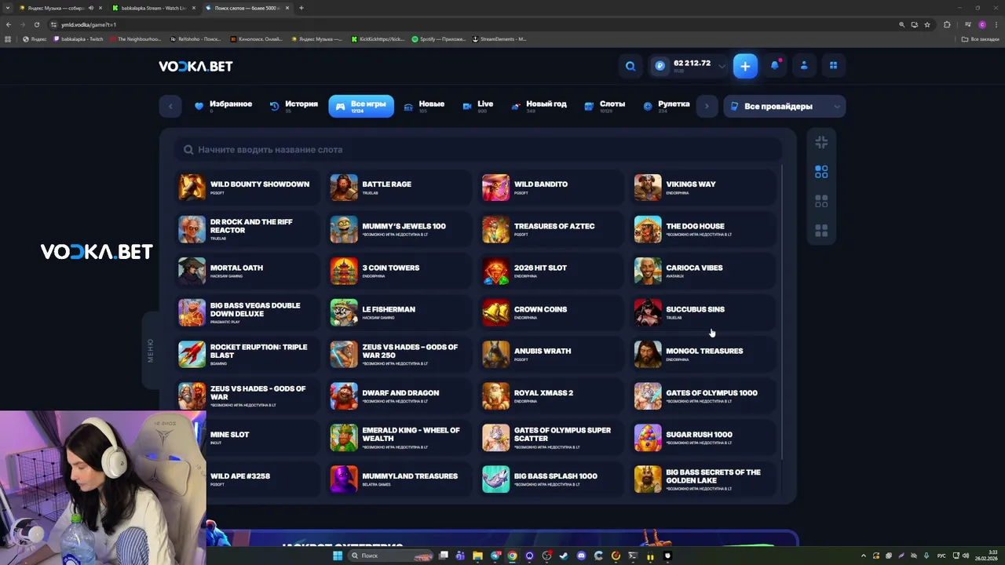Open the apps grid icon in header
The height and width of the screenshot is (565, 1005).
tap(833, 66)
